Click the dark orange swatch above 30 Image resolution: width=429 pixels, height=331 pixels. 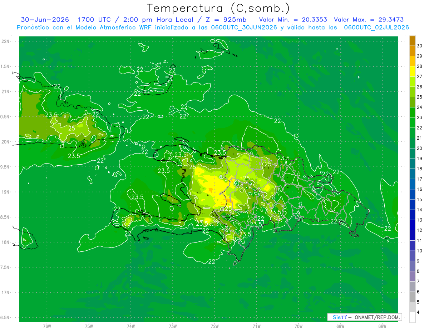412,41
